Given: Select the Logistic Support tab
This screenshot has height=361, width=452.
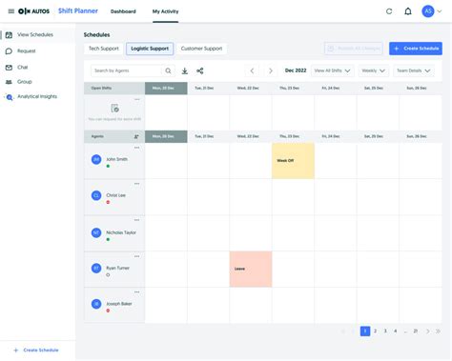Looking at the screenshot, I should click(150, 49).
